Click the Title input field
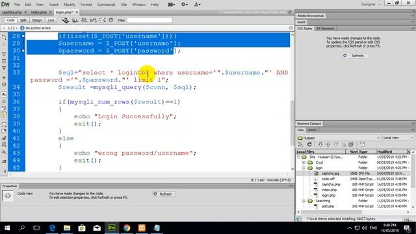 149,20
